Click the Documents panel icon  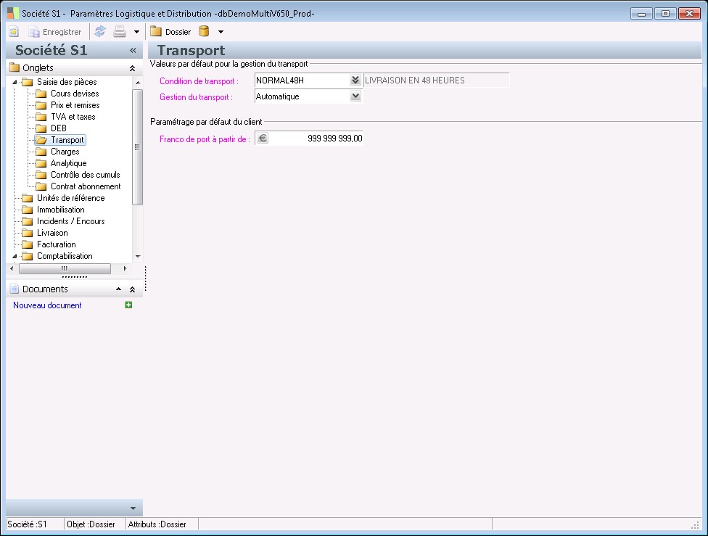pos(15,289)
